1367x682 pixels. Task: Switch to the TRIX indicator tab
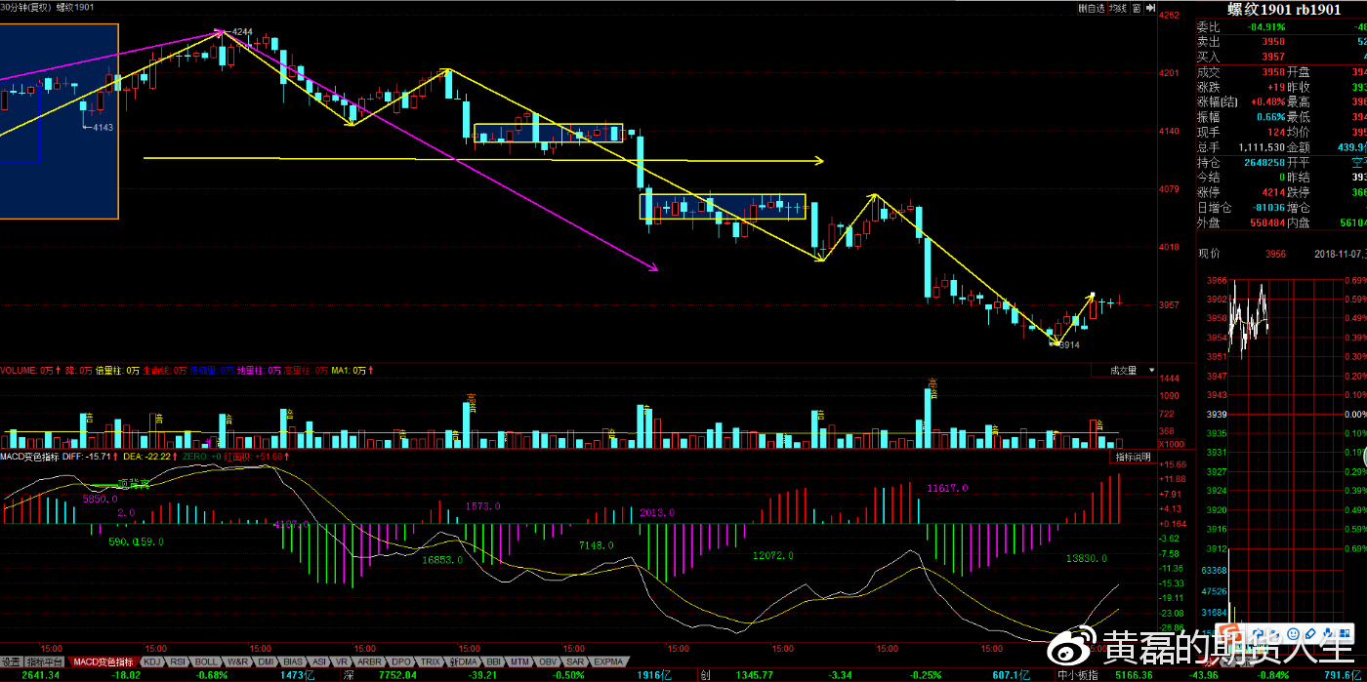(x=430, y=662)
